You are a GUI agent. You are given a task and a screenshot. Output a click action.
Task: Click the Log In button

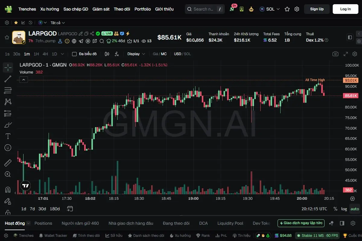(x=345, y=9)
